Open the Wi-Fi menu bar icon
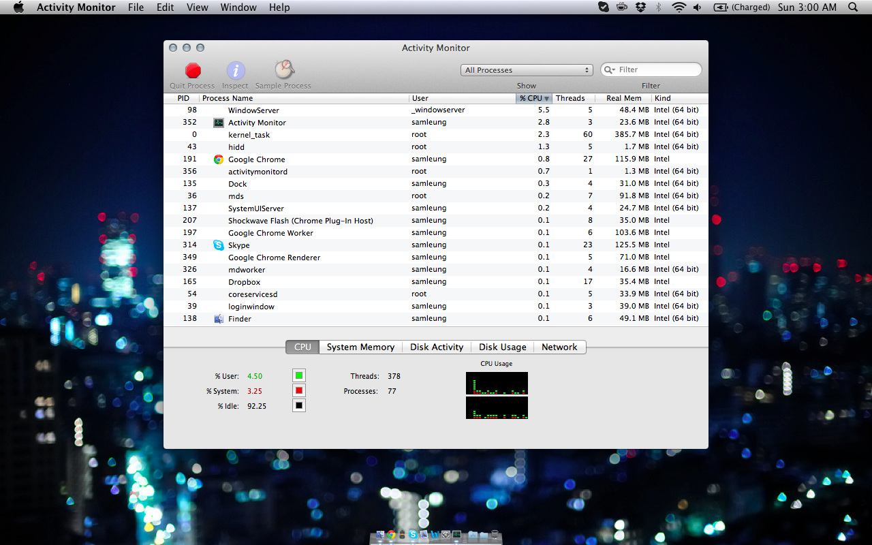Viewport: 872px width, 545px height. [x=679, y=7]
